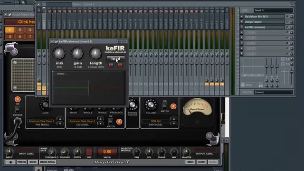
Task: Select AmpliTube preset slot 3
Action: (30, 29)
